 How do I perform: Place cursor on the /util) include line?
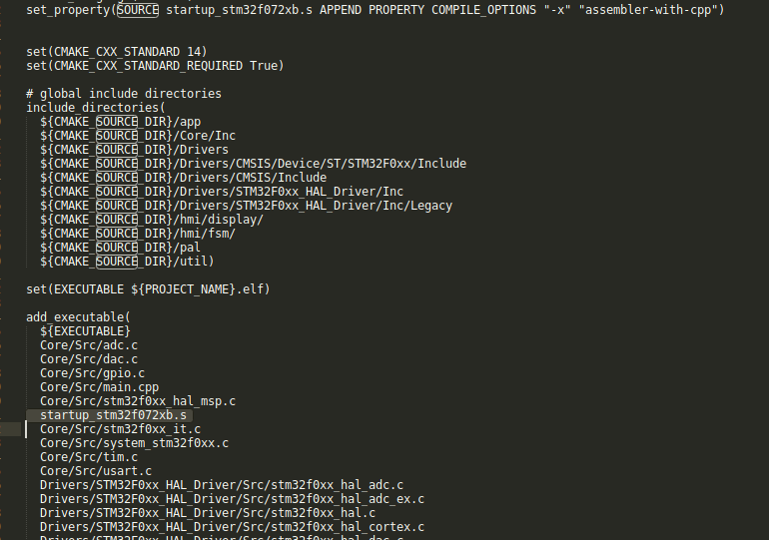[127, 262]
